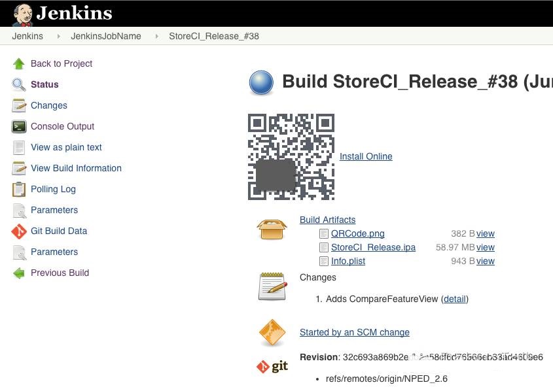Click the Polling Log clipboard icon

click(19, 189)
